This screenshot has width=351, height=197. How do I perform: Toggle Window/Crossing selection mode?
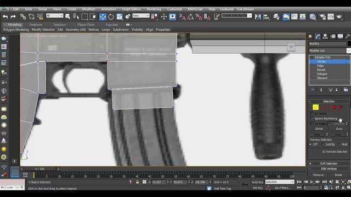point(93,16)
